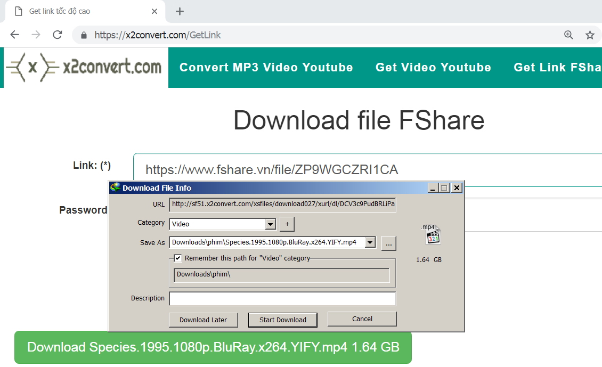Click the IDM icon in dialog title bar
Screen dimensions: 602x367
click(115, 187)
